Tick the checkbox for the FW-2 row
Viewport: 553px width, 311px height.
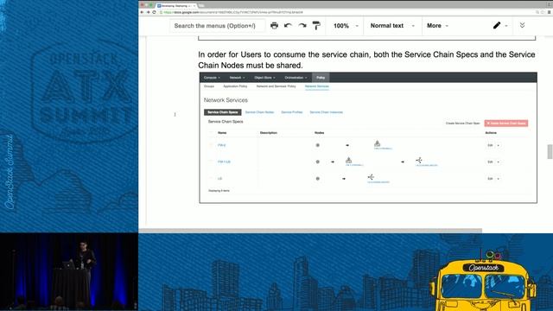pos(212,145)
